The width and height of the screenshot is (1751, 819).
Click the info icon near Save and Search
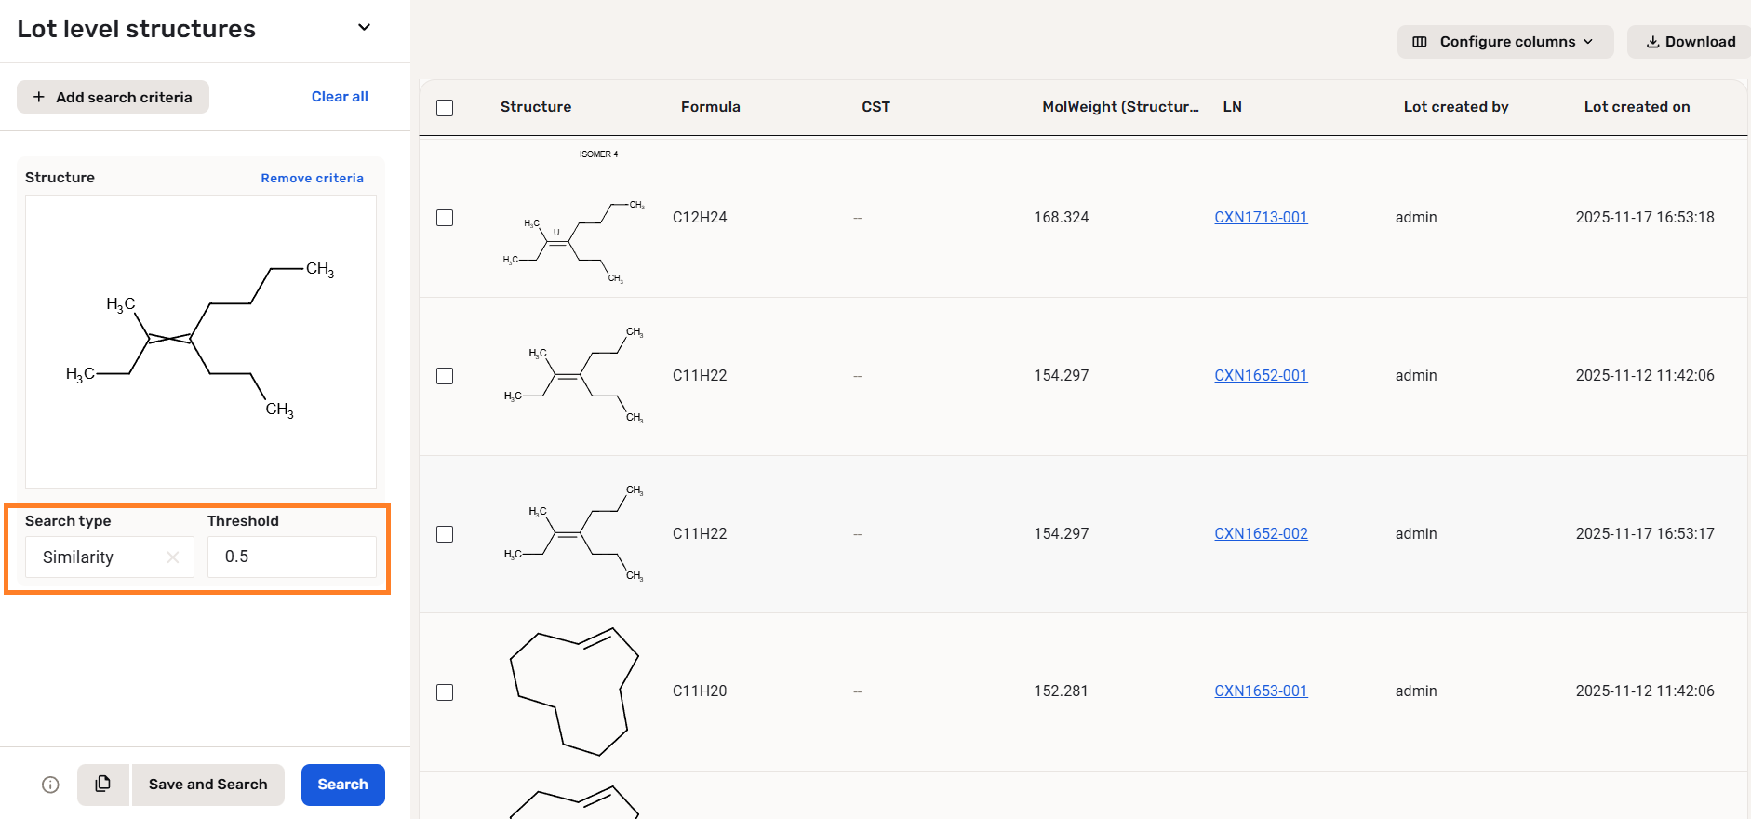51,785
